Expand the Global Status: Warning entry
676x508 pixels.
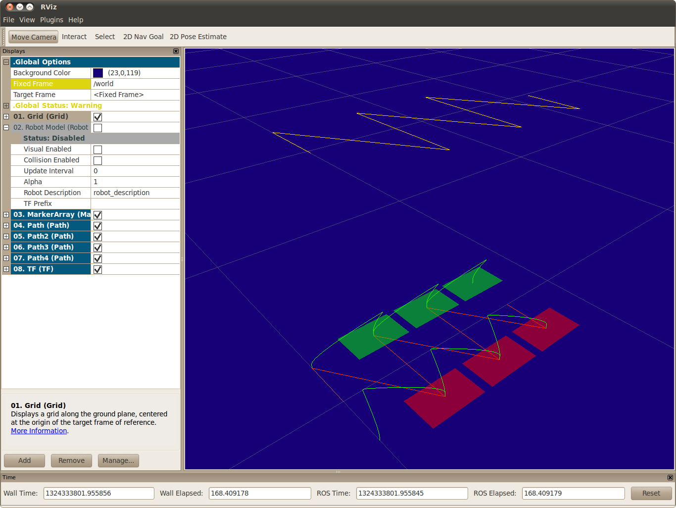pos(5,105)
